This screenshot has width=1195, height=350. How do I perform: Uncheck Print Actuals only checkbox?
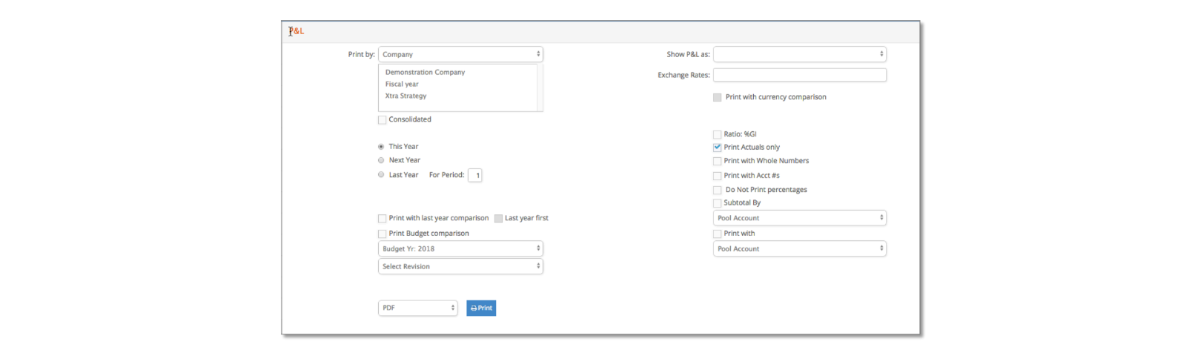coord(718,148)
